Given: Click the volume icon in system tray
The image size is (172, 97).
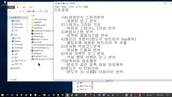Looking at the screenshot, I should [x=150, y=95].
